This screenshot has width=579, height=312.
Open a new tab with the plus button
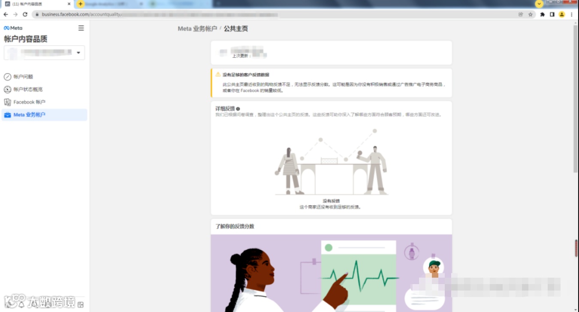[x=80, y=4]
